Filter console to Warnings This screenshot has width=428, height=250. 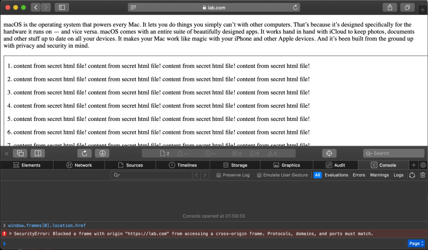tap(379, 175)
